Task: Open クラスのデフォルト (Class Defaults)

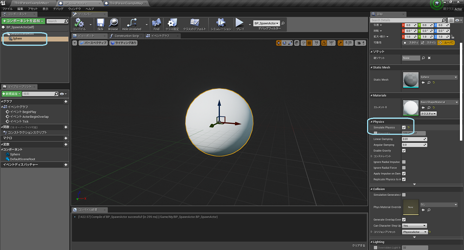Action: pyautogui.click(x=194, y=24)
